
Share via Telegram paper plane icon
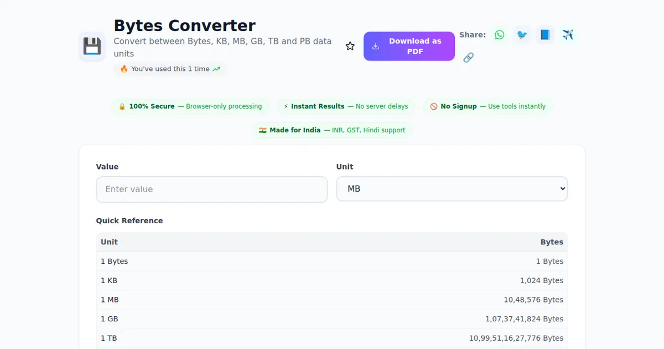click(568, 35)
